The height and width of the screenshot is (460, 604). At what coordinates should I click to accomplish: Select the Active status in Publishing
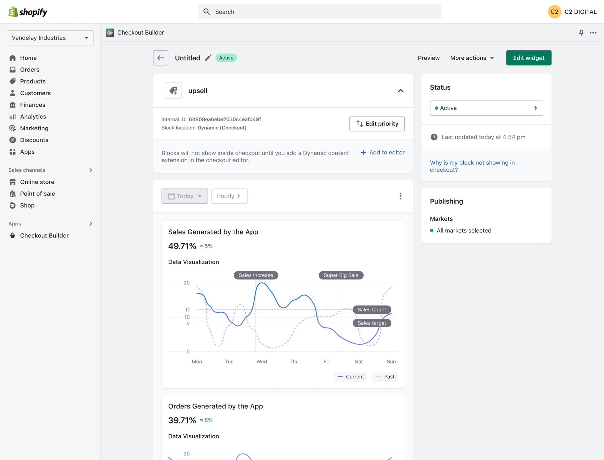click(486, 108)
